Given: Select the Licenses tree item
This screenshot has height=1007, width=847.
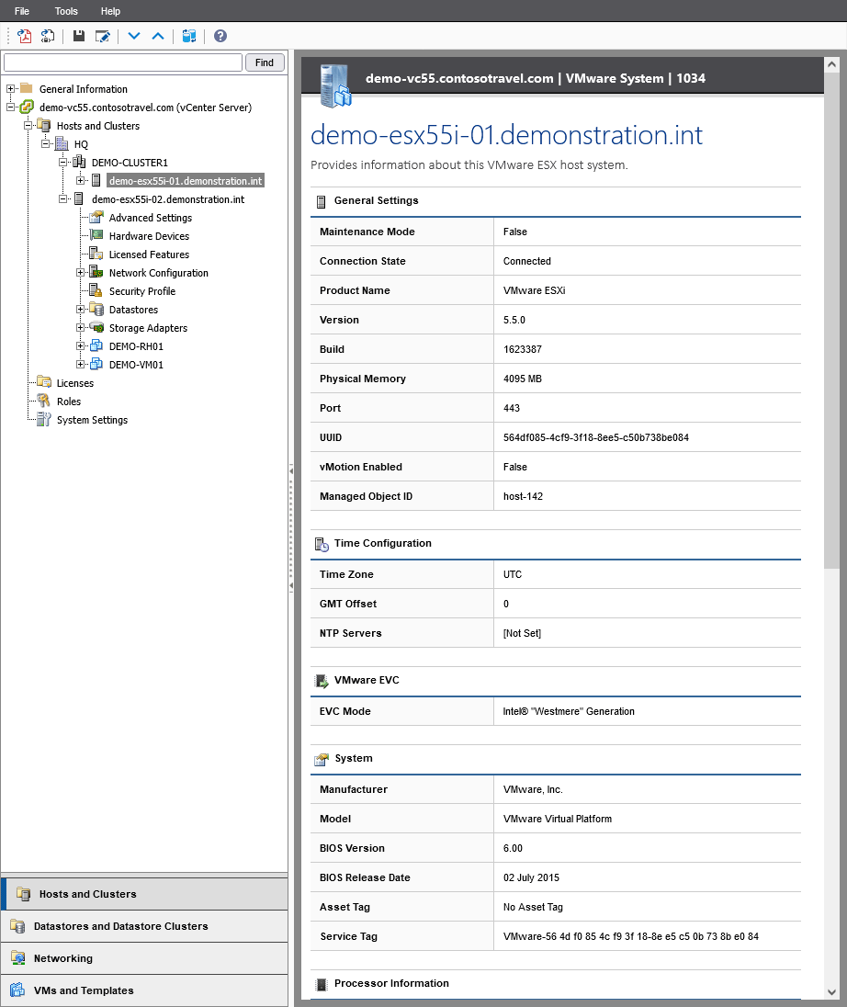Looking at the screenshot, I should click(75, 383).
